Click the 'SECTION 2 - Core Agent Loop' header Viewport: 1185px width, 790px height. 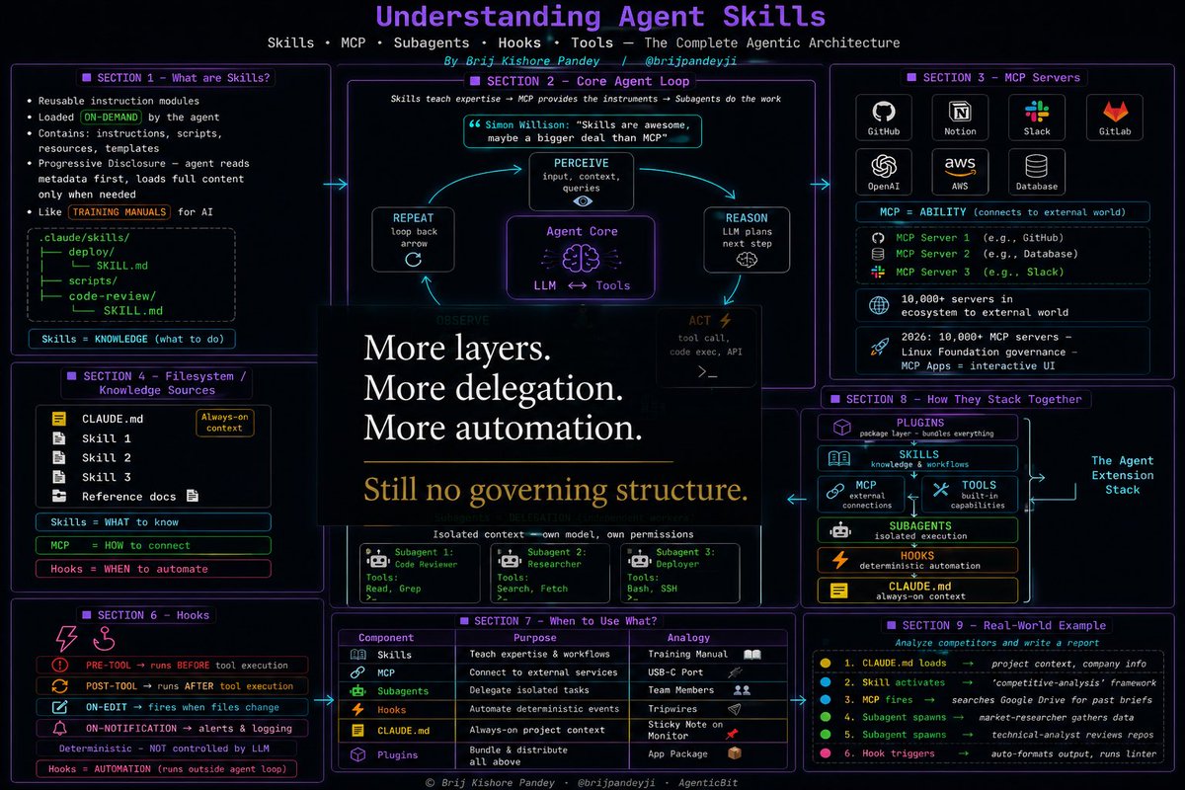tap(581, 81)
